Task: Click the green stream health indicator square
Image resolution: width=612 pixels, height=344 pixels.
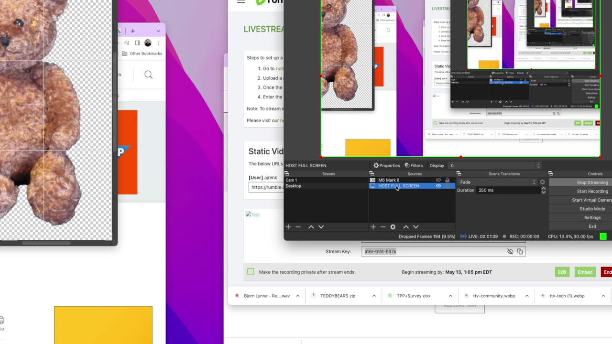Action: coord(603,236)
